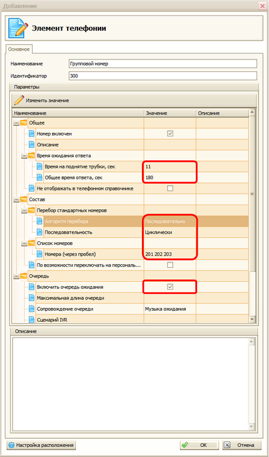Viewport: 269px width, 457px height.
Task: Select the value 11 cell
Action: tap(170, 167)
